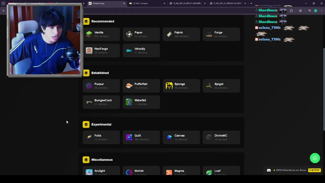The image size is (325, 183).
Task: Close the HolyHosting tab
Action: pos(124,3)
